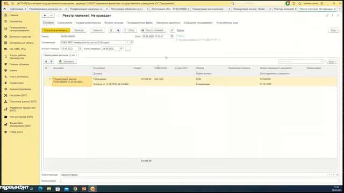The image size is (344, 193).
Task: Switch to the Связанные документы tab
Action: coord(168,23)
